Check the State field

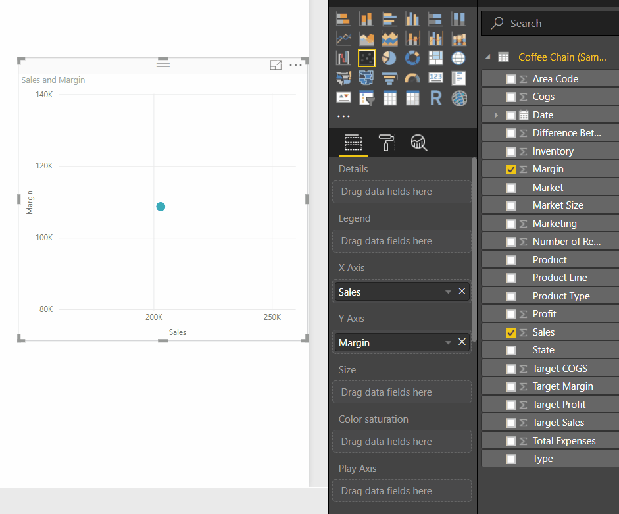[510, 350]
